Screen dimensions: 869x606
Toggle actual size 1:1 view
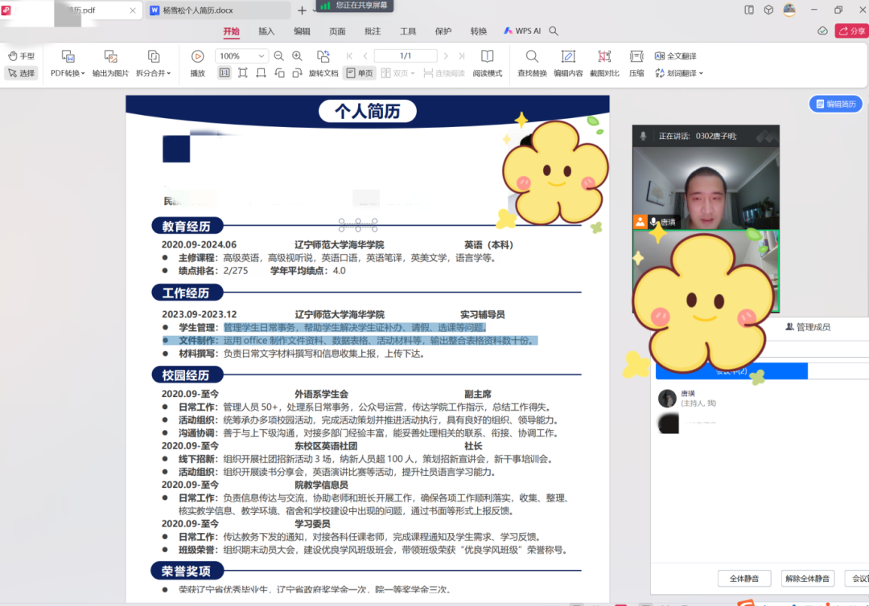(224, 73)
